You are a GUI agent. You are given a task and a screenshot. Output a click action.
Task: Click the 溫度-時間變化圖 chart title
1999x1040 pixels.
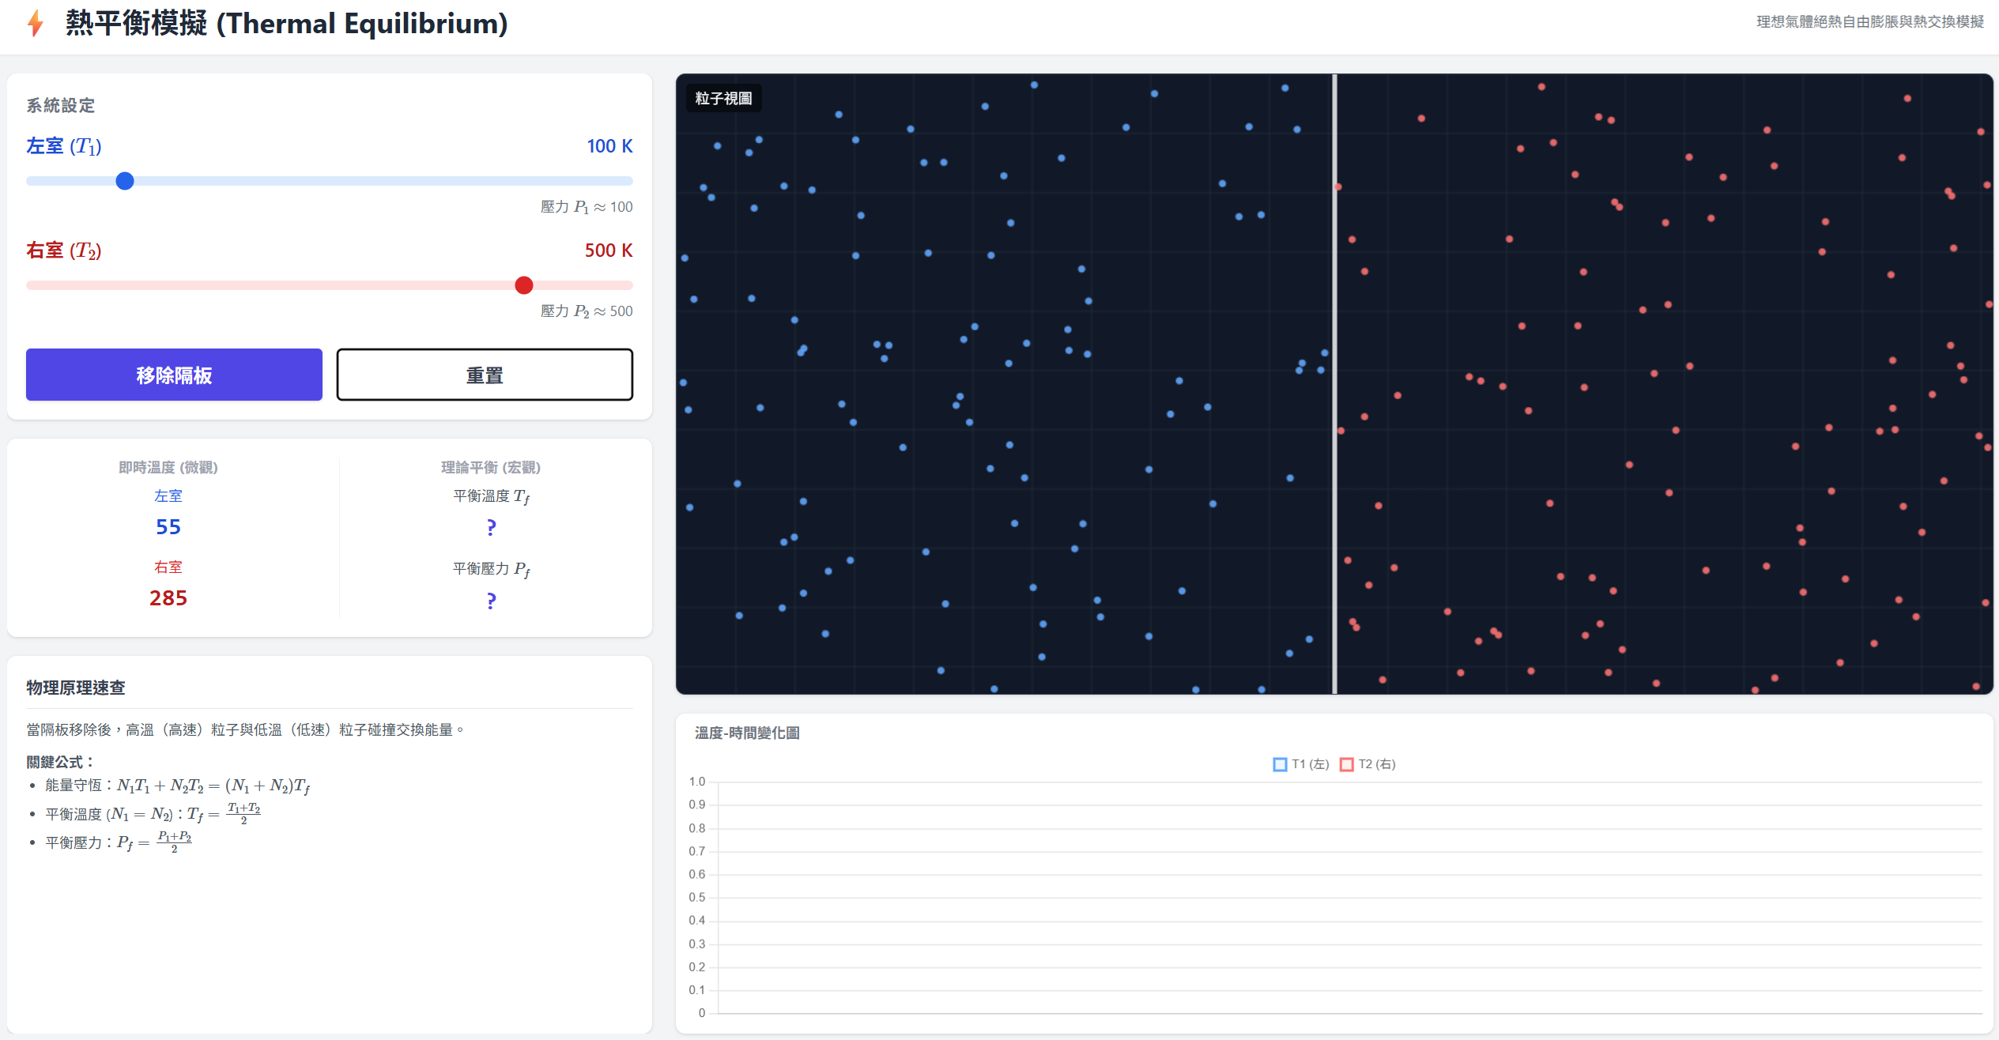pyautogui.click(x=747, y=733)
